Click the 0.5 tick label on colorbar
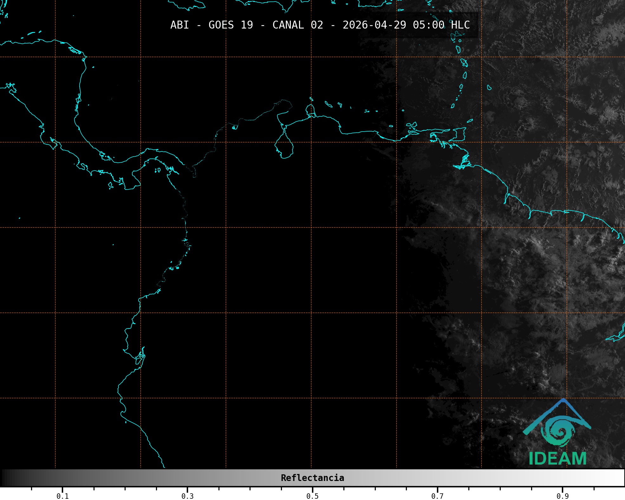Viewport: 625px width, 500px height. [312, 496]
